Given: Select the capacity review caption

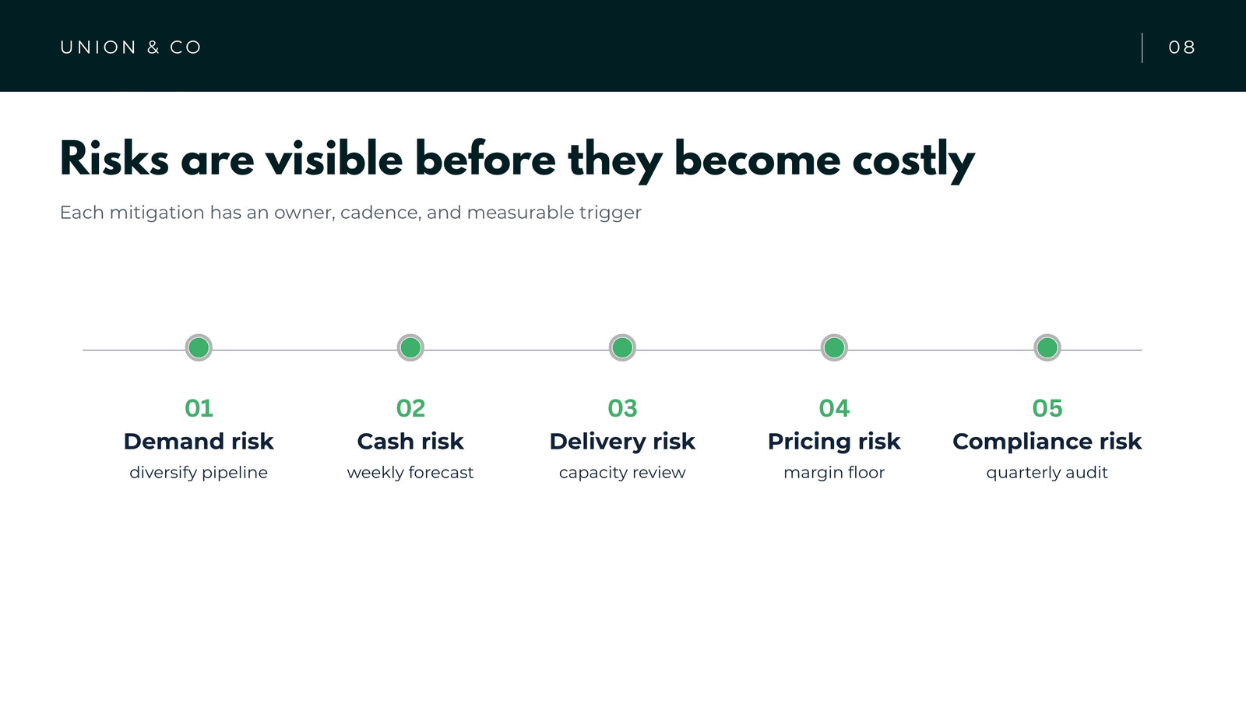Looking at the screenshot, I should pyautogui.click(x=622, y=473).
